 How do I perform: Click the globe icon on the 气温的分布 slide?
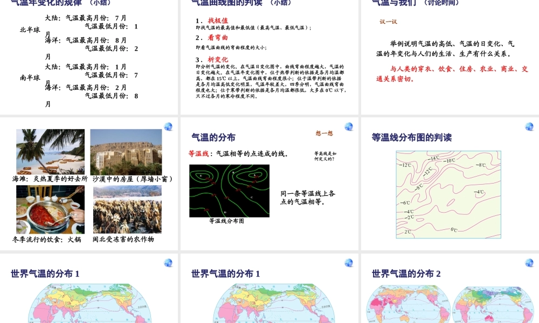click(x=349, y=127)
